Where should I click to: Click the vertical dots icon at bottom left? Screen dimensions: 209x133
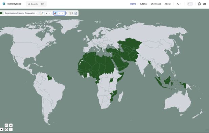(11, 129)
